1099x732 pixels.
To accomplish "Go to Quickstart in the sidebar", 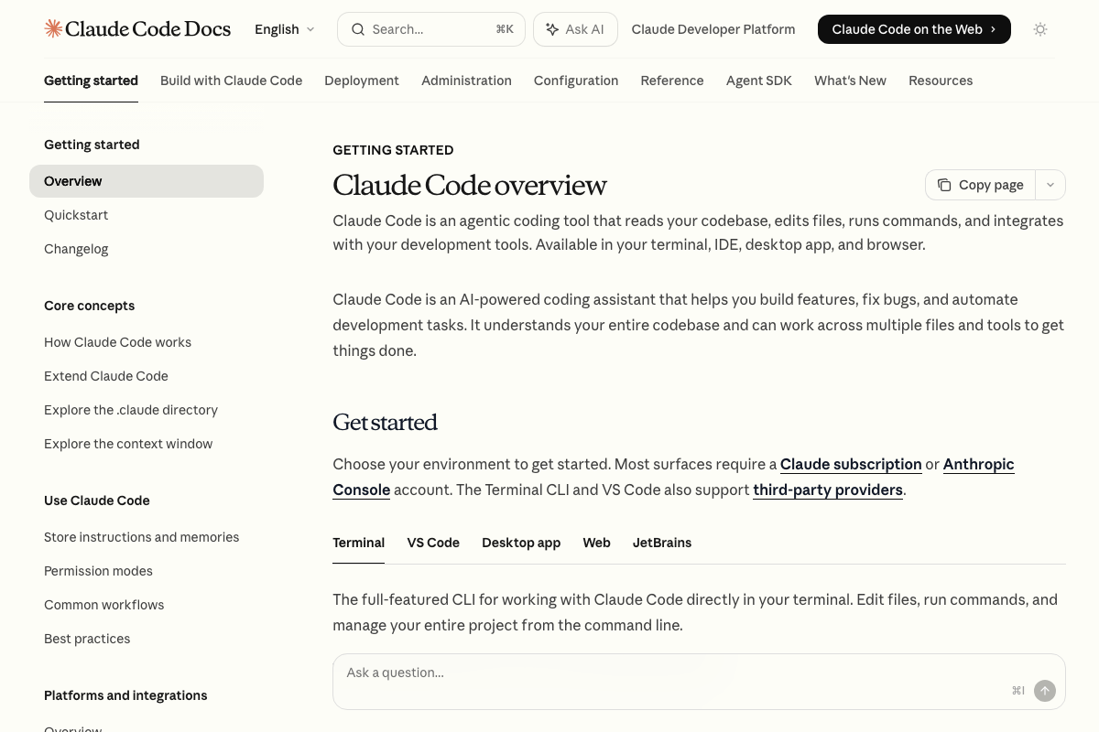I will [76, 215].
